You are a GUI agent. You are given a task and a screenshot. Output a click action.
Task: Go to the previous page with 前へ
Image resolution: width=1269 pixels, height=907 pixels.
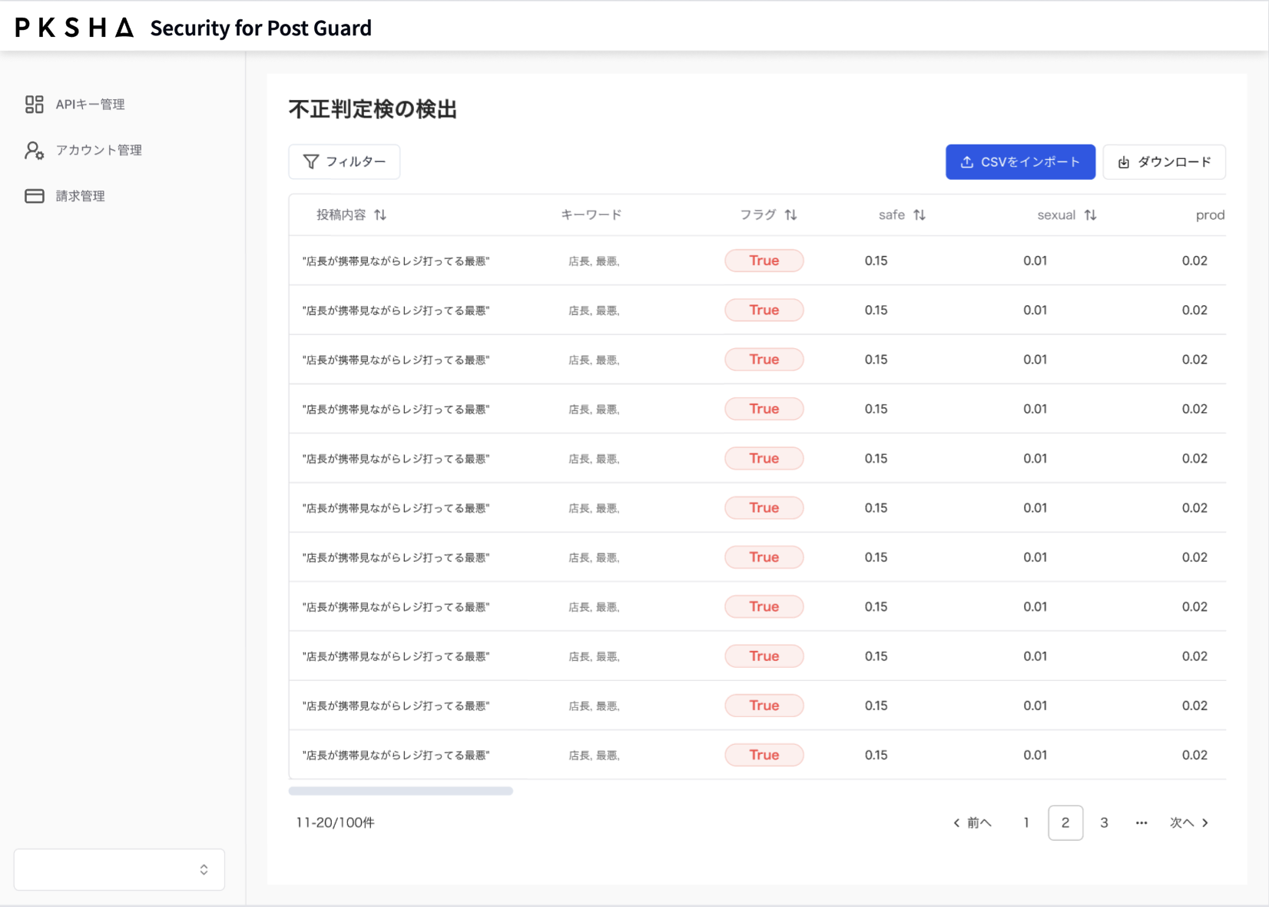tap(972, 823)
